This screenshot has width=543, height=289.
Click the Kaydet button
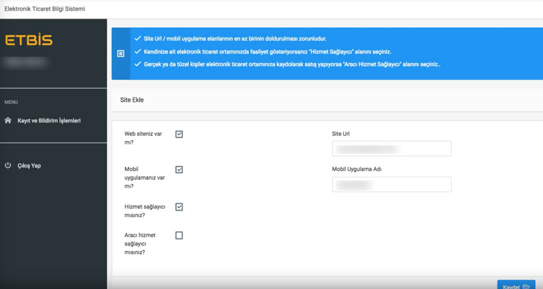(516, 285)
